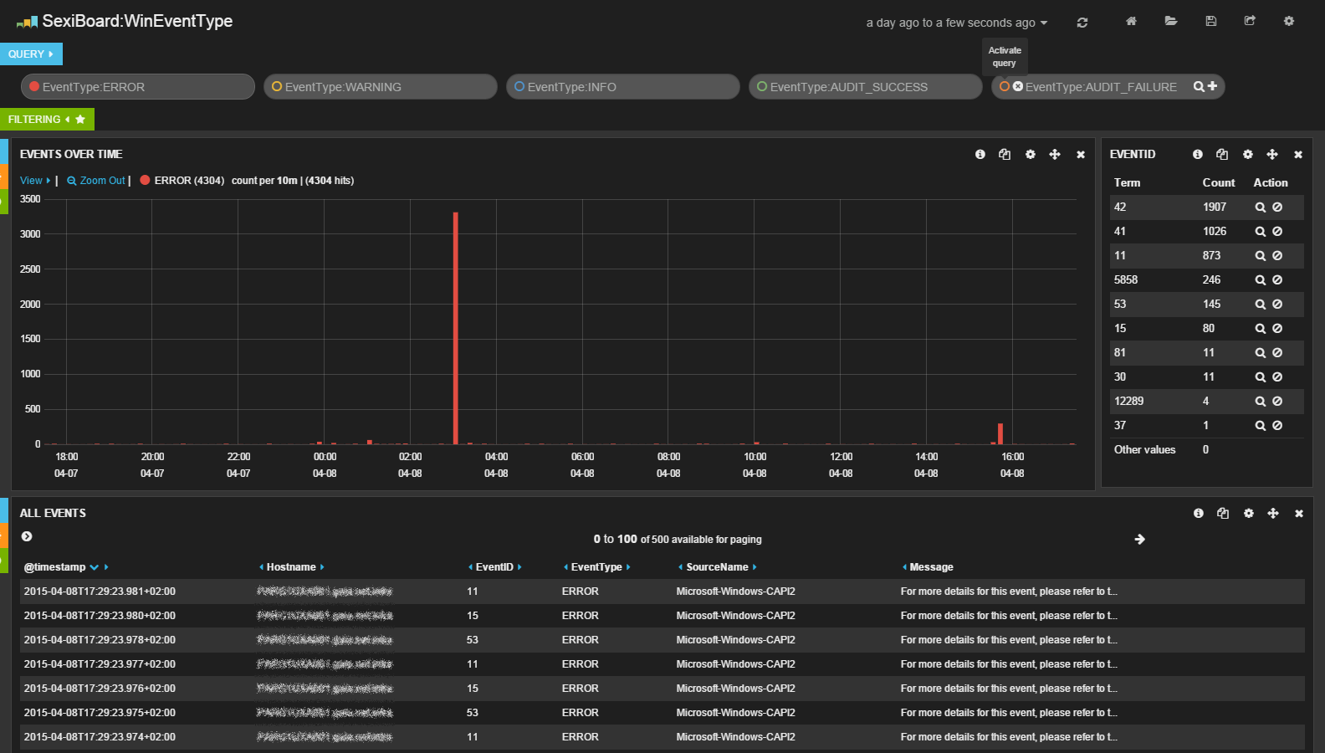This screenshot has width=1325, height=753.
Task: Show info for All Events panel
Action: coord(1199,513)
